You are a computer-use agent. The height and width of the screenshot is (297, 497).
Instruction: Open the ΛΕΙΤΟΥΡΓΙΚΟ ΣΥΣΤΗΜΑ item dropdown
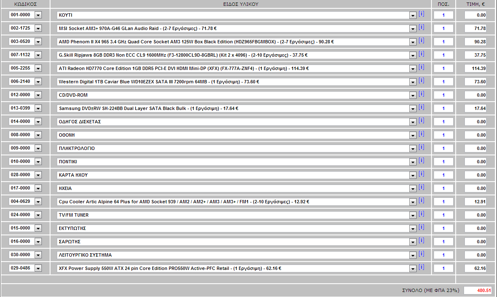(x=413, y=255)
